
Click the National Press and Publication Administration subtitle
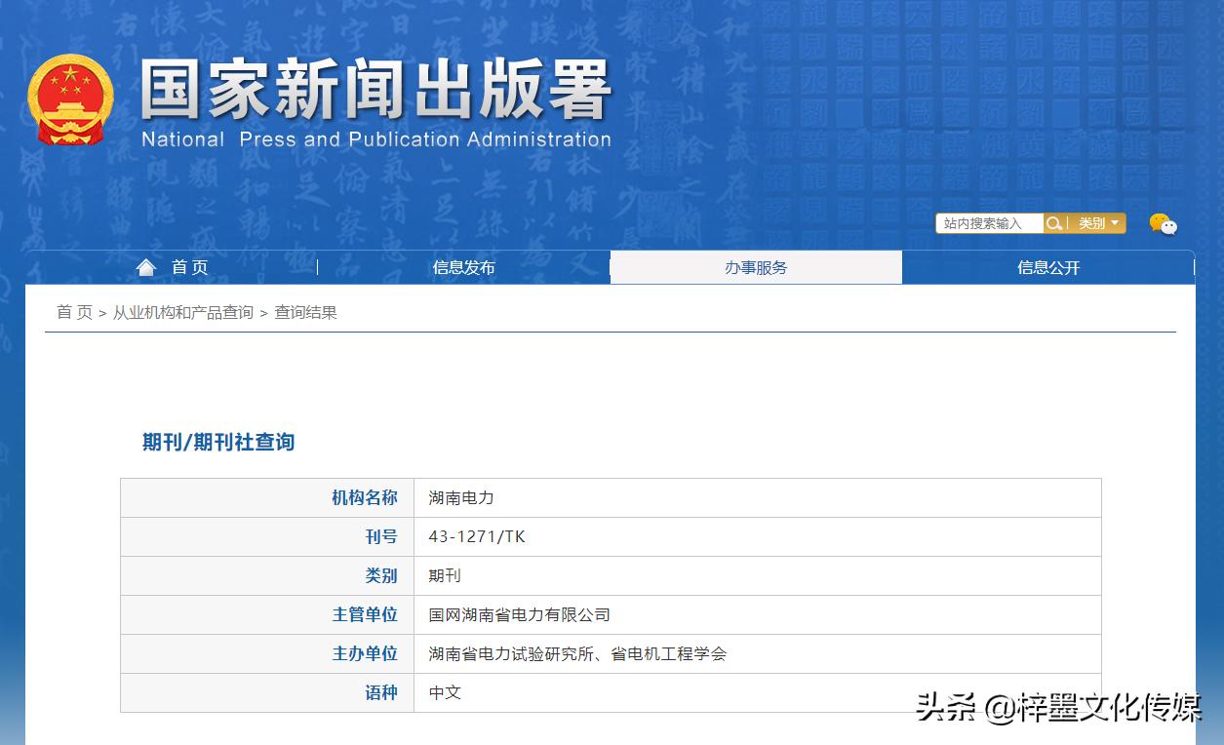coord(375,139)
